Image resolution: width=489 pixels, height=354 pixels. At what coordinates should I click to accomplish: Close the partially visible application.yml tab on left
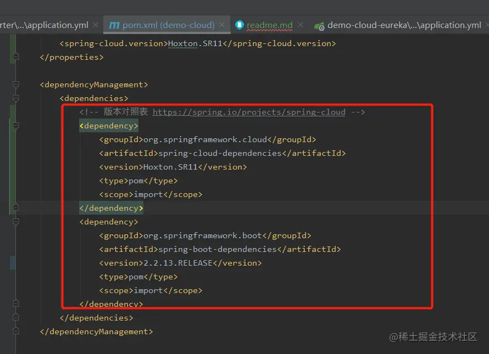(96, 25)
